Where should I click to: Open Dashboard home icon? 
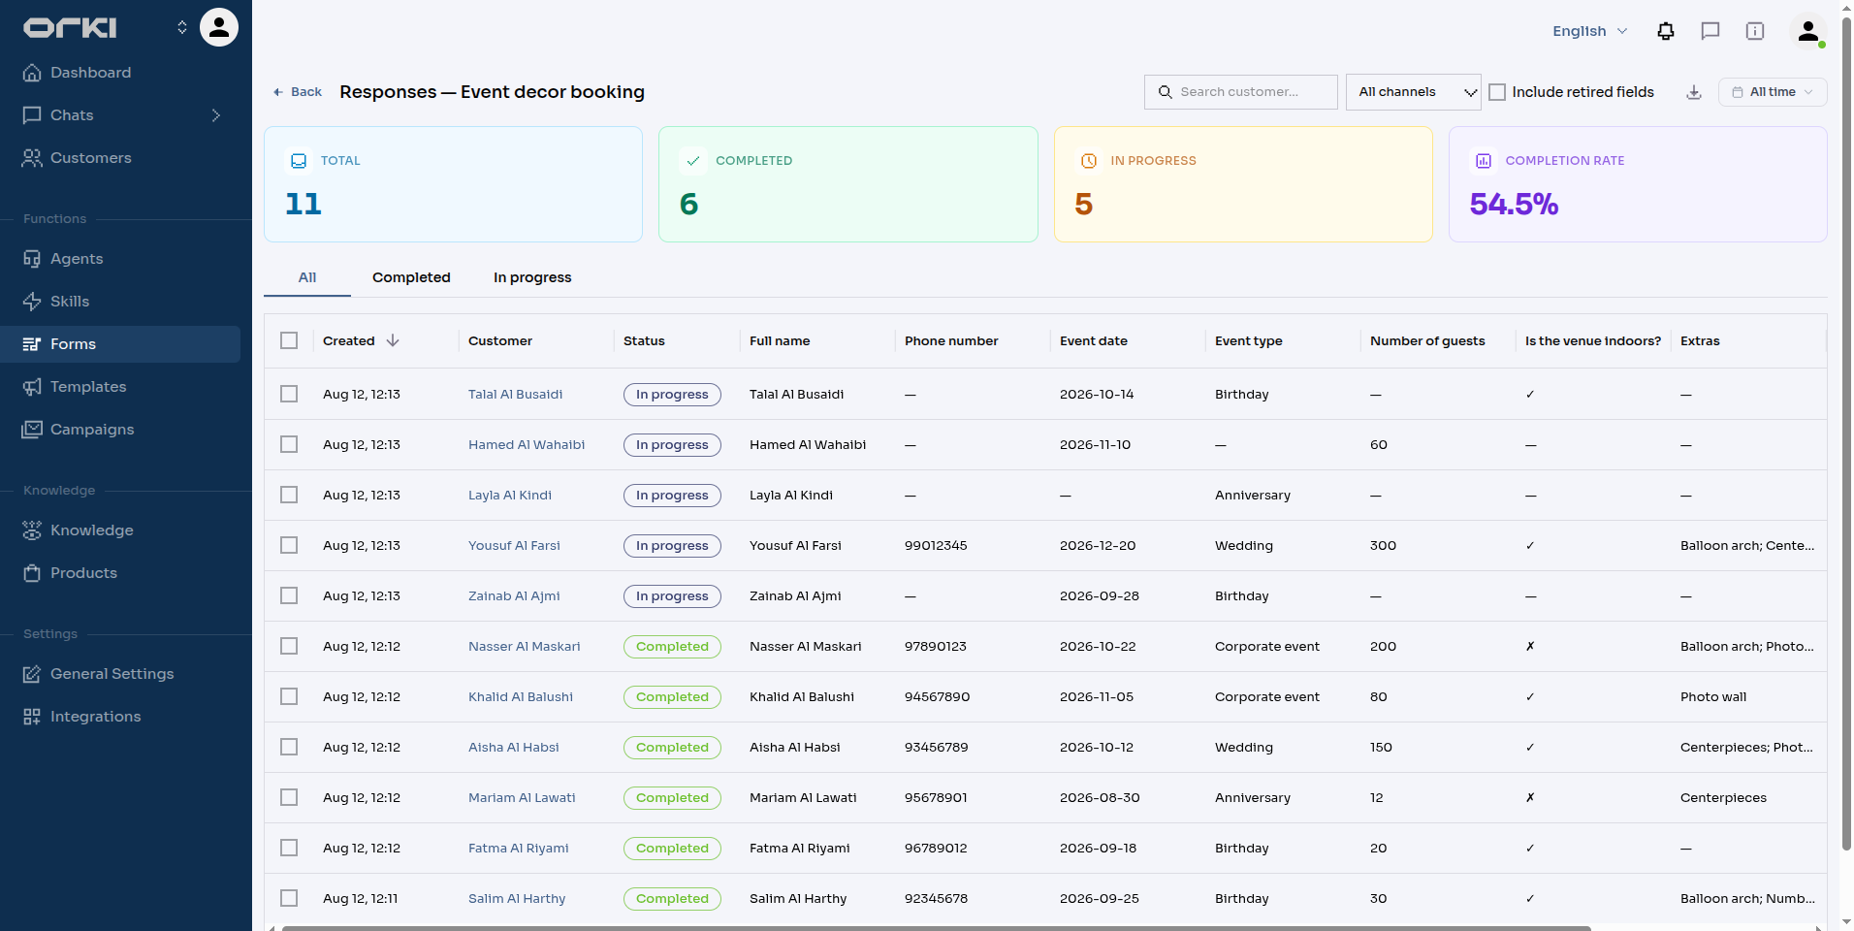(32, 73)
